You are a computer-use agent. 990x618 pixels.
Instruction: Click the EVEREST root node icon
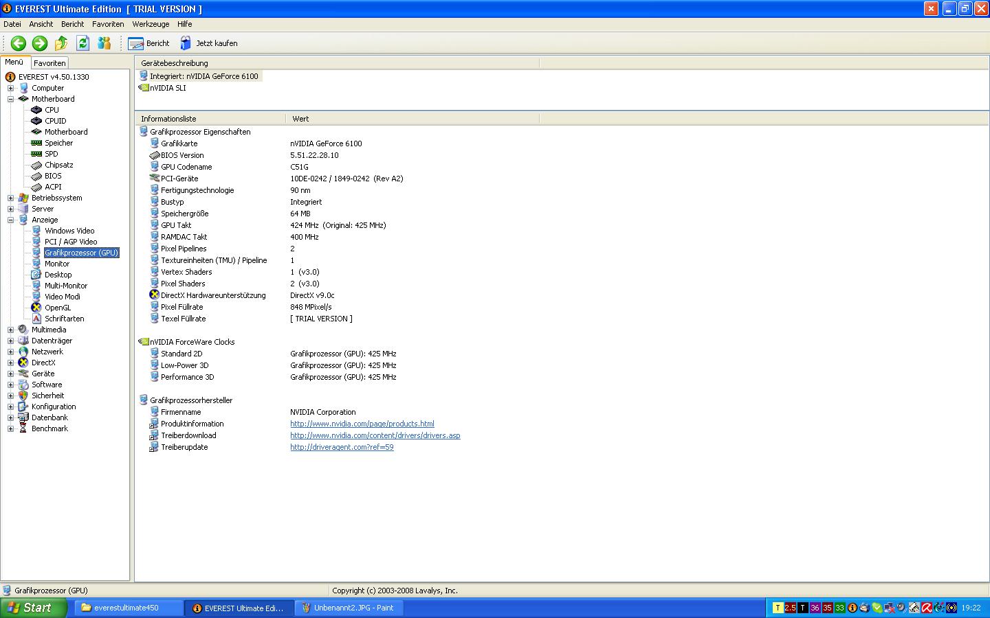pos(10,77)
